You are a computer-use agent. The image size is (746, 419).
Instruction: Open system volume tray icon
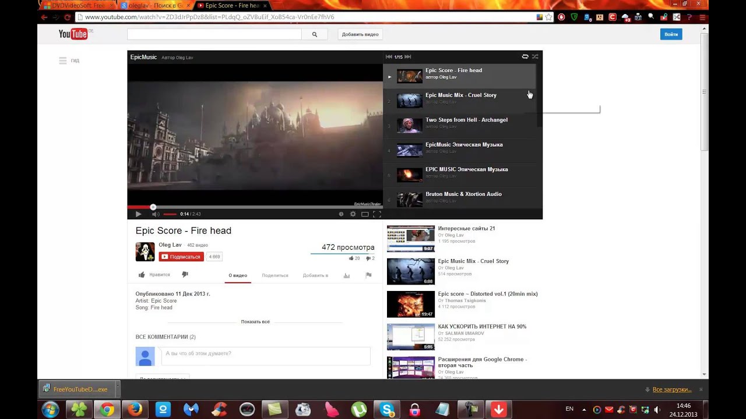tap(657, 409)
